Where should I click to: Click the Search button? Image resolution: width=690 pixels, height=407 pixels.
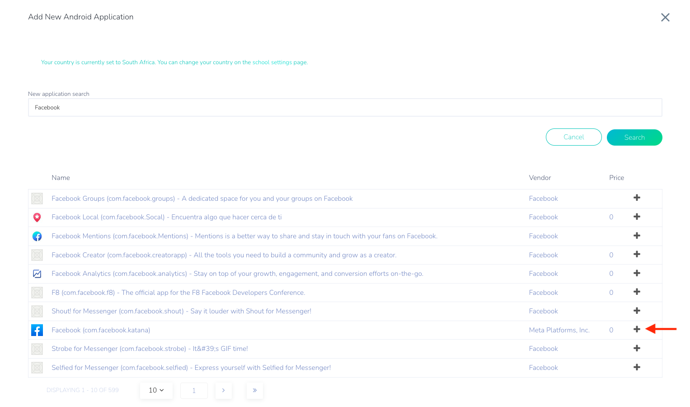[634, 137]
